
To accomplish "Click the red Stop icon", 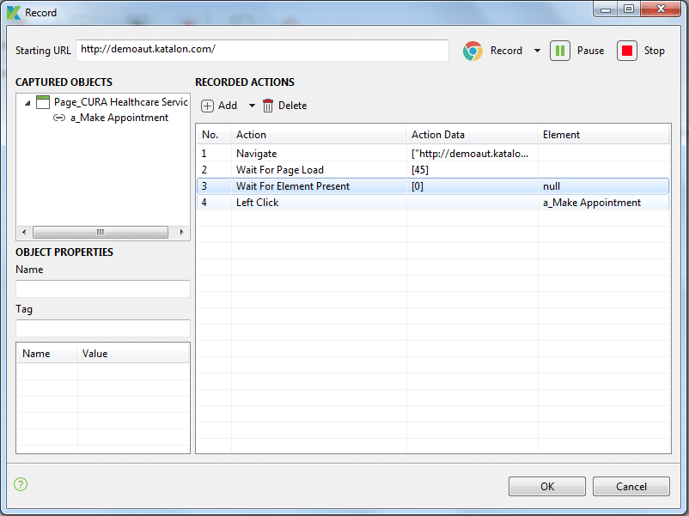I will [x=627, y=51].
